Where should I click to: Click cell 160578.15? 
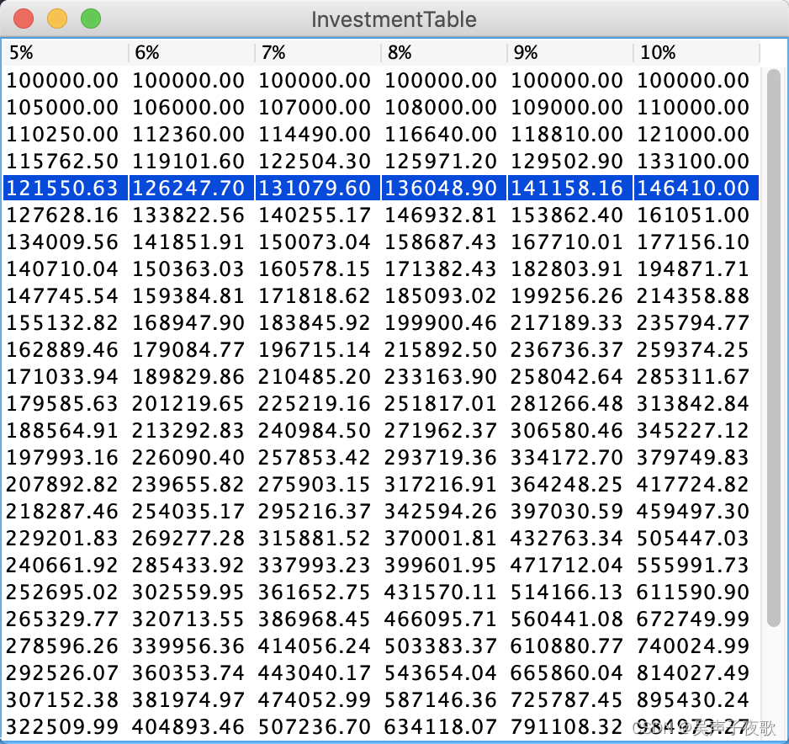(x=318, y=268)
